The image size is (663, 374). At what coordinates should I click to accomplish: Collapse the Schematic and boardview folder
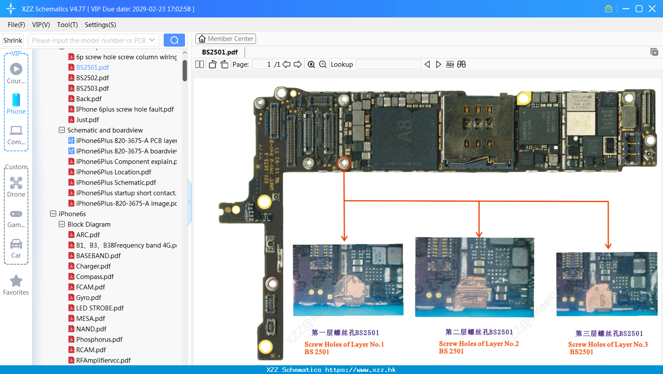(x=62, y=130)
